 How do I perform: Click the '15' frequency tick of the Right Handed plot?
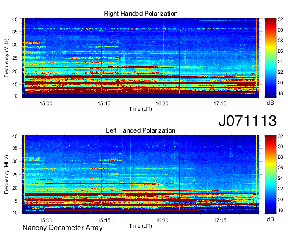tap(15, 84)
